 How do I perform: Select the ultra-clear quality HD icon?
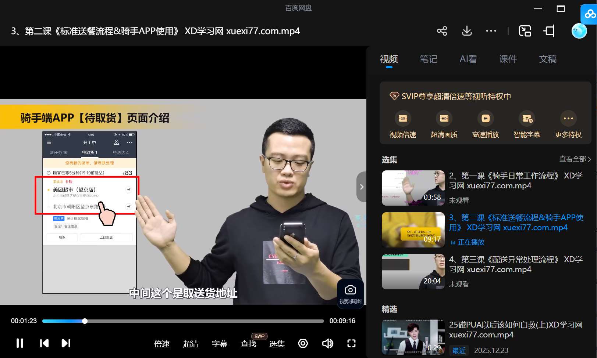coord(444,119)
